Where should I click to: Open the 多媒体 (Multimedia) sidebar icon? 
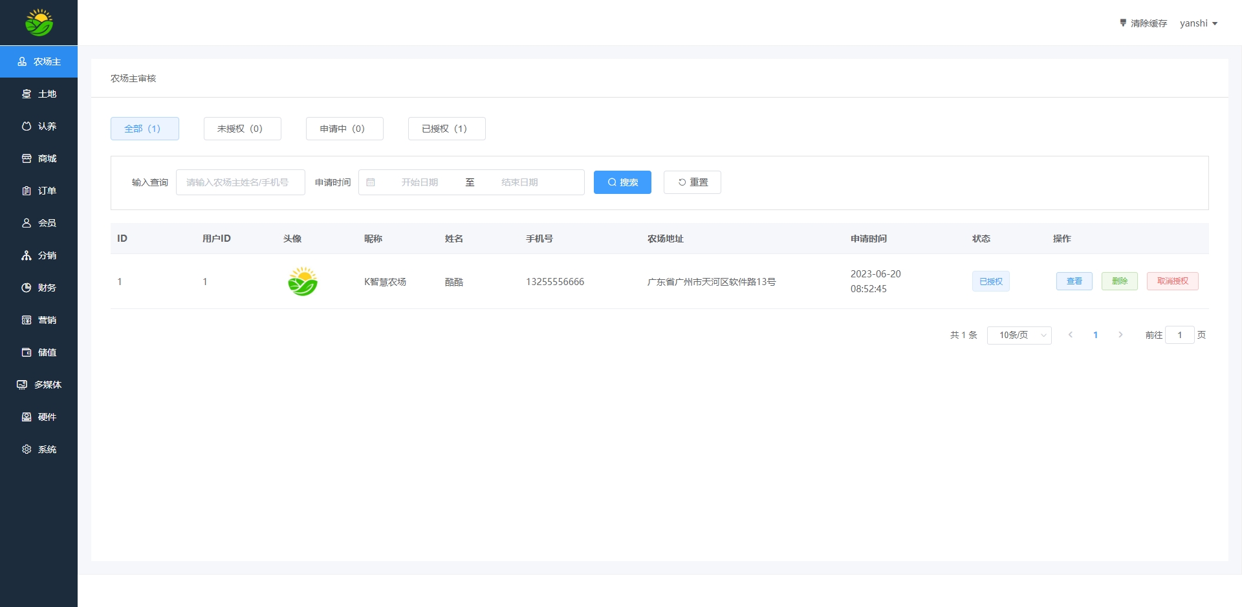coord(22,385)
